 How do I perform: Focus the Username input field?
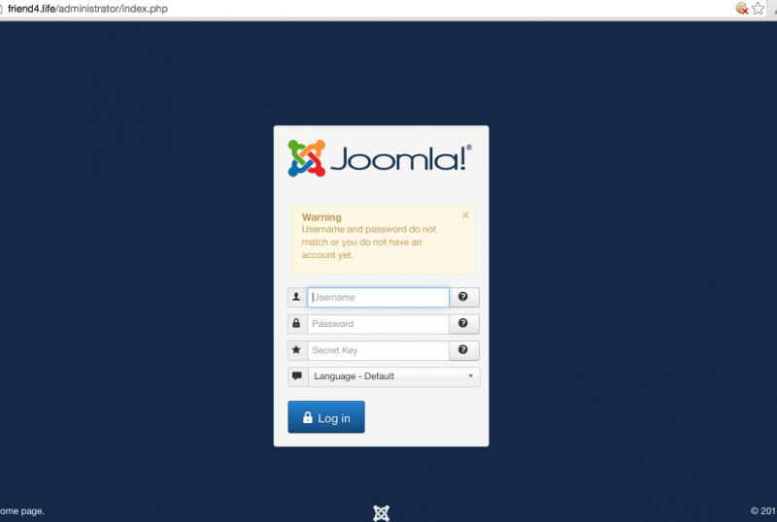click(x=378, y=297)
